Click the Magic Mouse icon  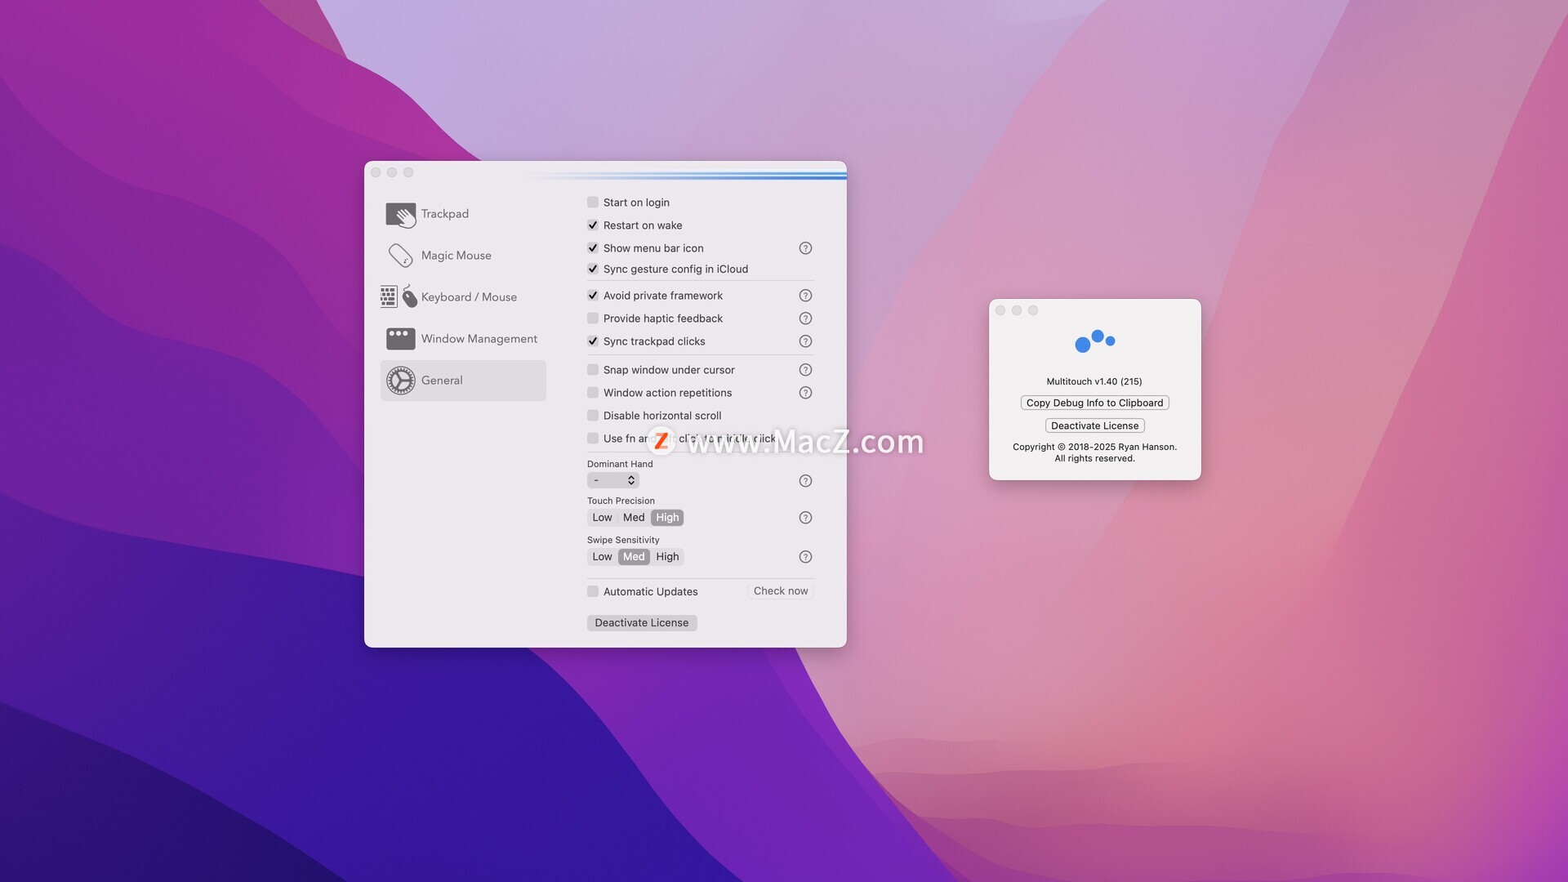400,256
